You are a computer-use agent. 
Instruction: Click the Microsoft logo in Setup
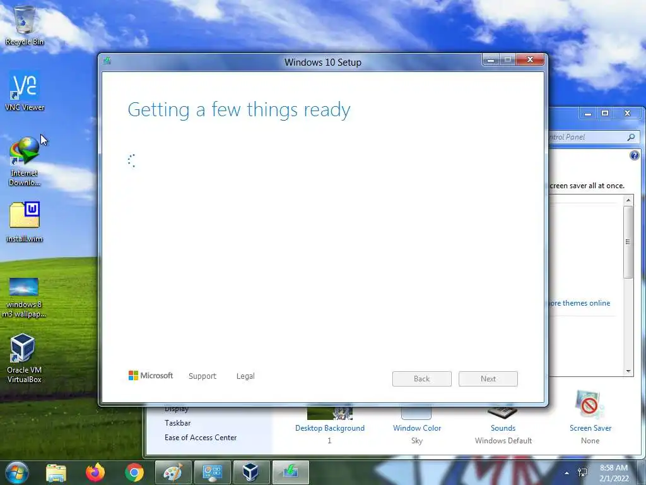(x=150, y=376)
